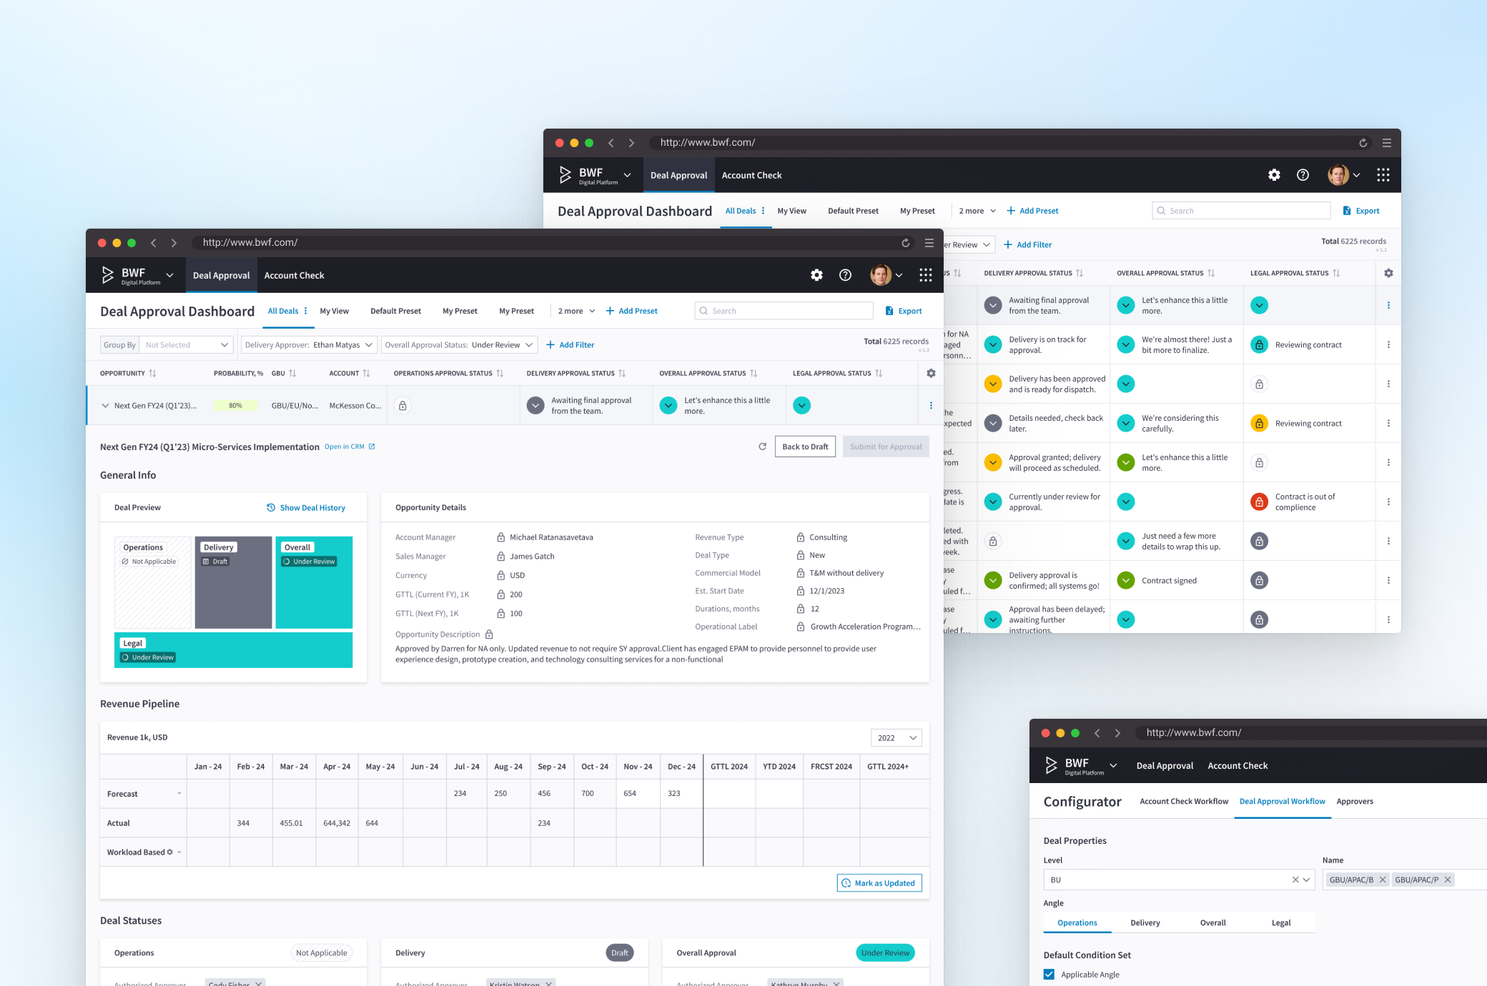
Task: Uncheck the Applicable Angle checkbox
Action: pos(1048,974)
